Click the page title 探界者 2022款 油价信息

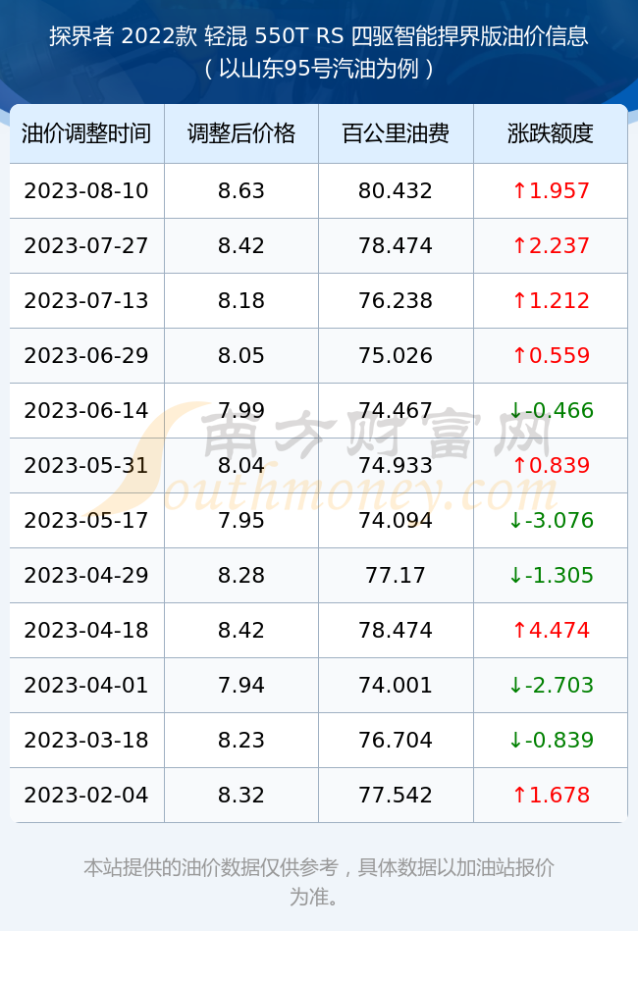coord(319,36)
